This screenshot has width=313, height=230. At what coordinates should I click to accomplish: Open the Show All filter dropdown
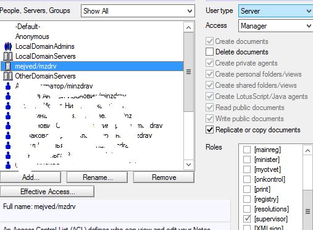pyautogui.click(x=138, y=11)
